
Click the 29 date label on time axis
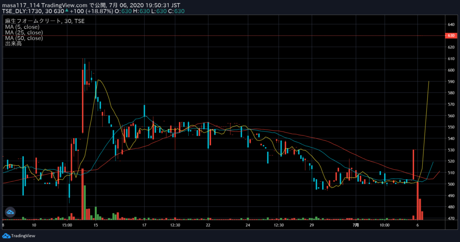[x=312, y=225]
